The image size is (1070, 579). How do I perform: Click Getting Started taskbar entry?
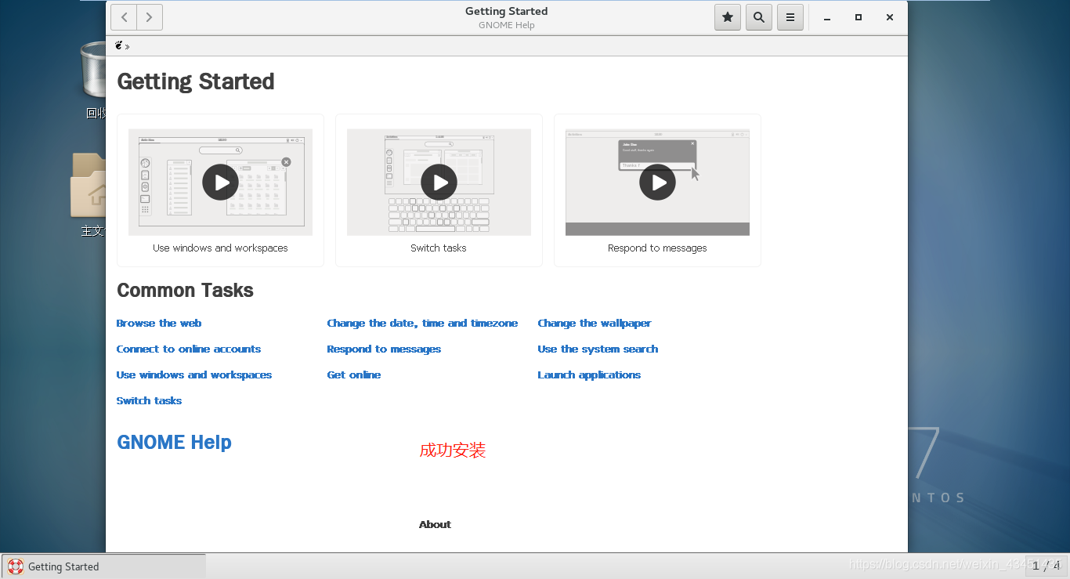coord(103,566)
